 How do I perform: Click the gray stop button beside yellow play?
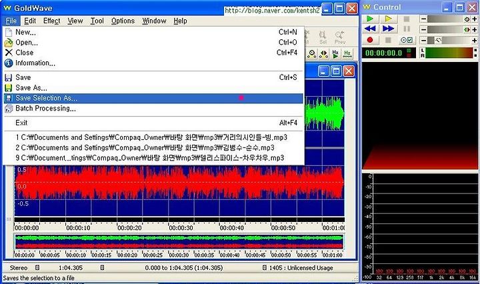click(407, 19)
